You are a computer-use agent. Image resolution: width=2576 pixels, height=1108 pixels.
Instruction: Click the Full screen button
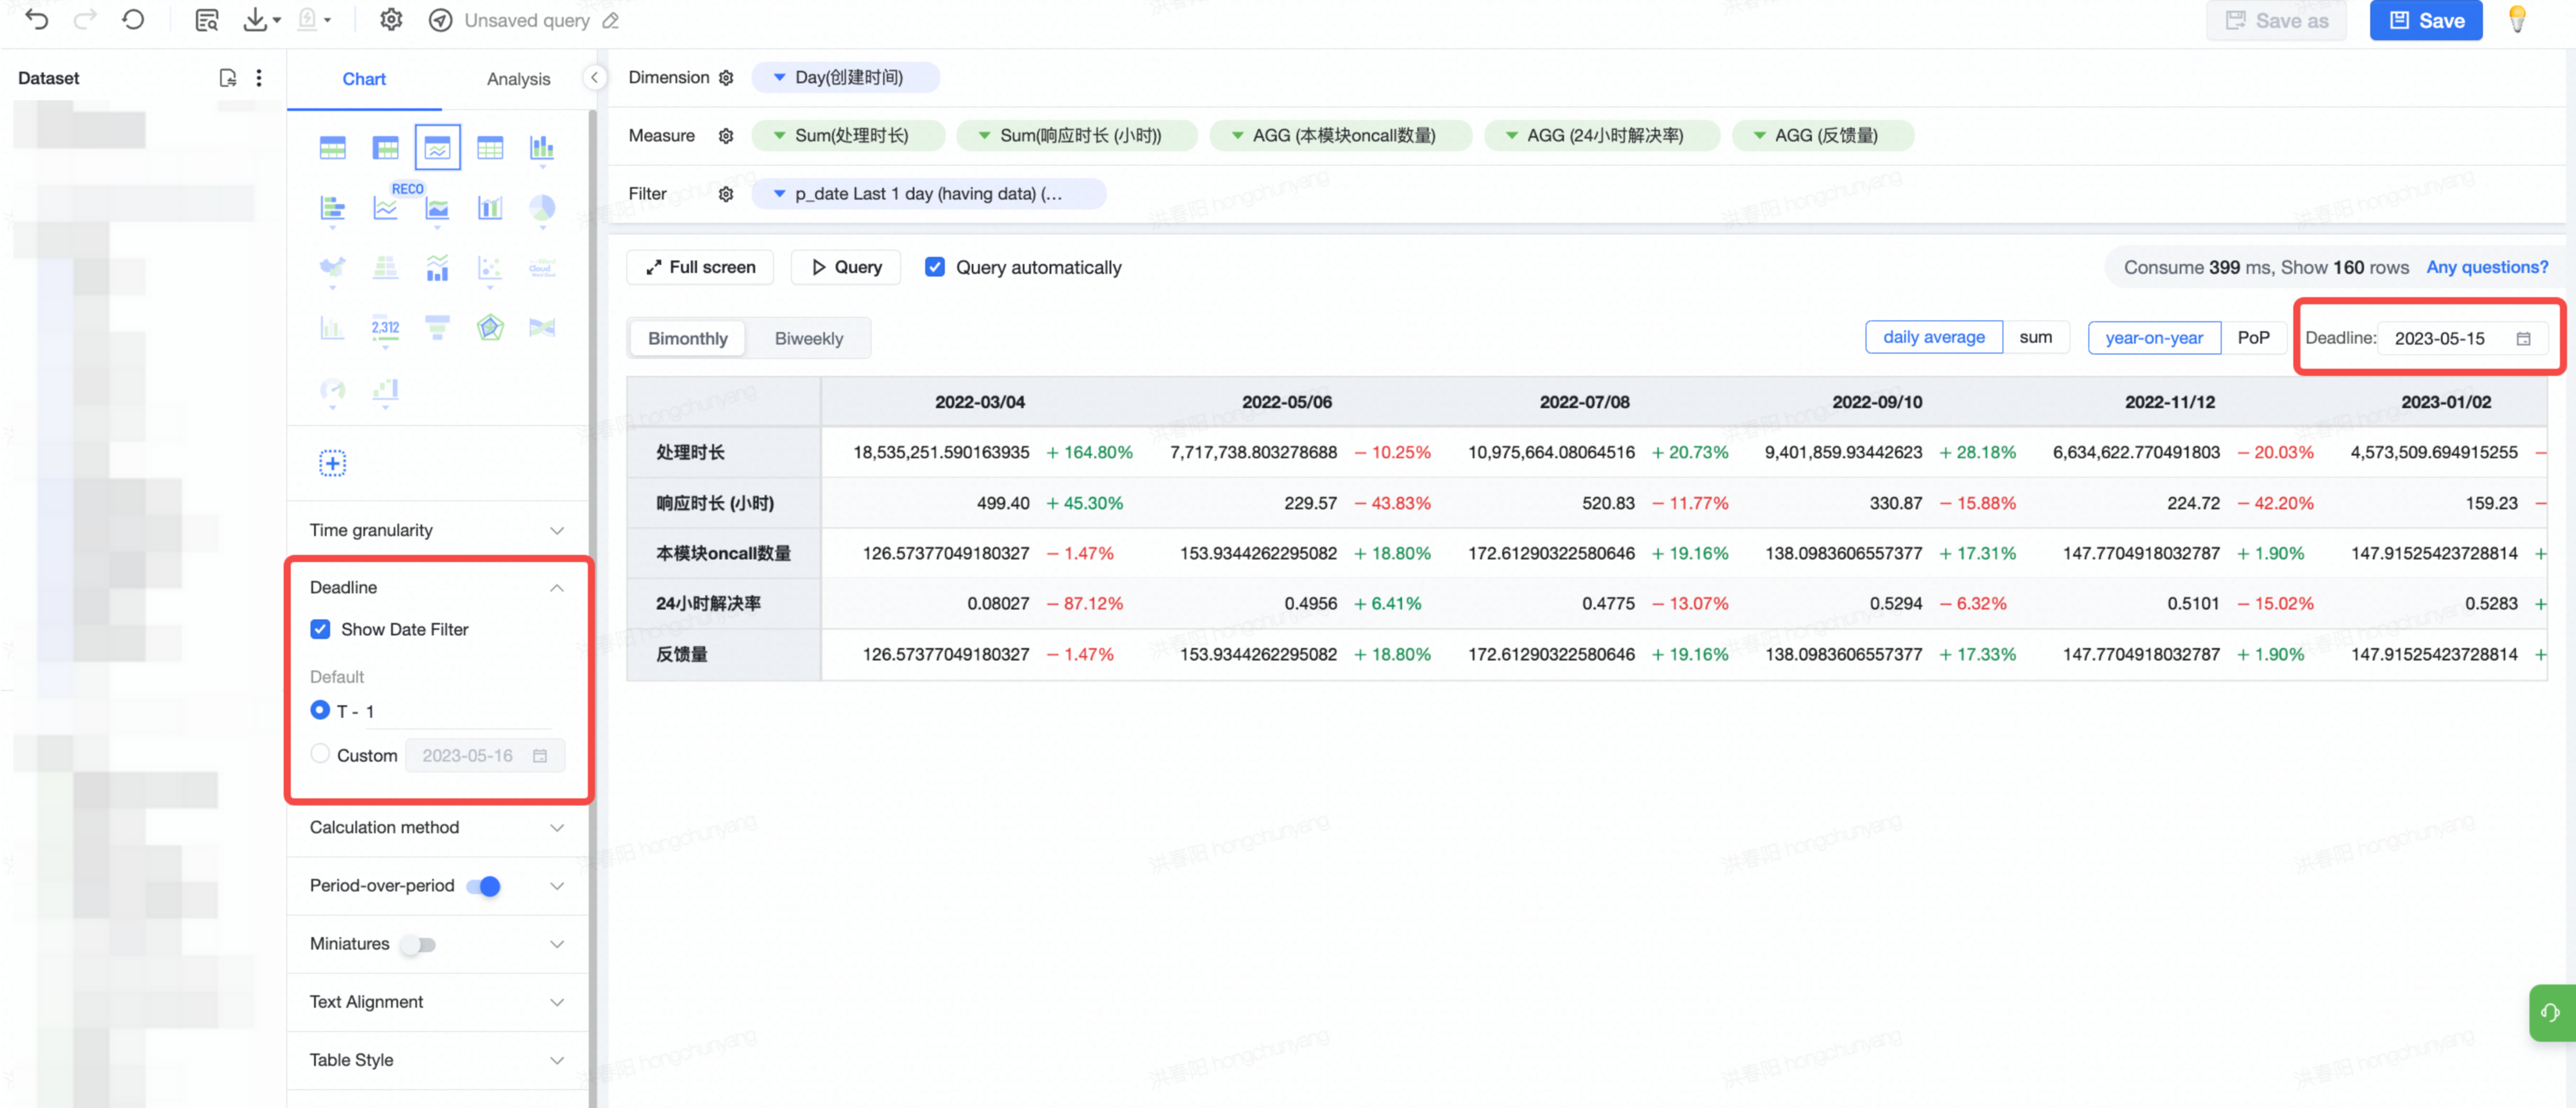click(x=700, y=267)
